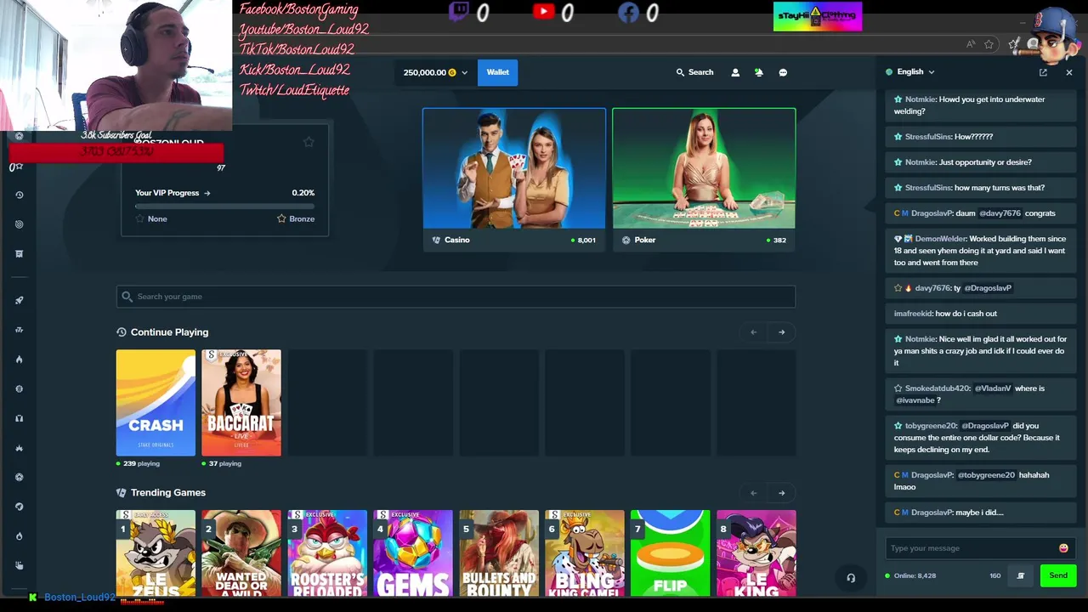This screenshot has height=612, width=1088.
Task: Open Rooster's Reloaded game
Action: click(327, 552)
